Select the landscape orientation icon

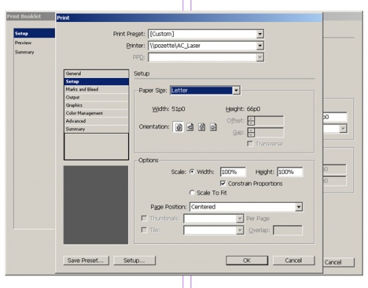(190, 127)
